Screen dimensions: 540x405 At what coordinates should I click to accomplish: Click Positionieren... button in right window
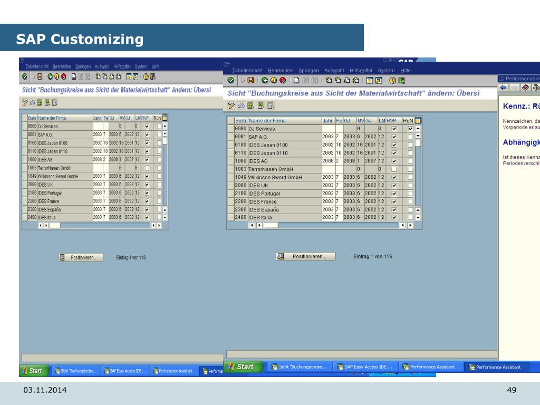tap(305, 256)
